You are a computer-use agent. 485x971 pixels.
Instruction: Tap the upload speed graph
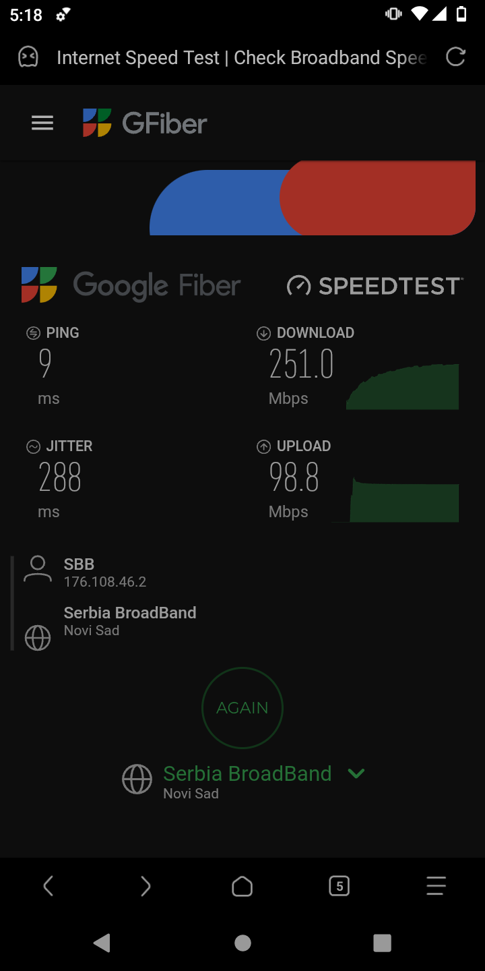[x=404, y=500]
